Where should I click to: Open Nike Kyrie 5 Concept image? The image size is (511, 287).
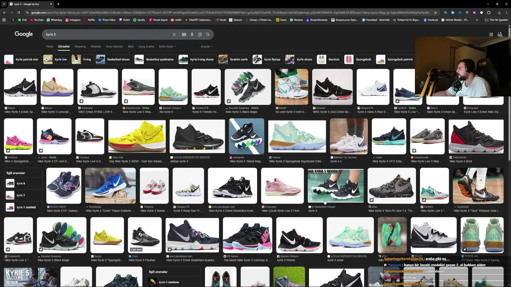pyautogui.click(x=57, y=87)
